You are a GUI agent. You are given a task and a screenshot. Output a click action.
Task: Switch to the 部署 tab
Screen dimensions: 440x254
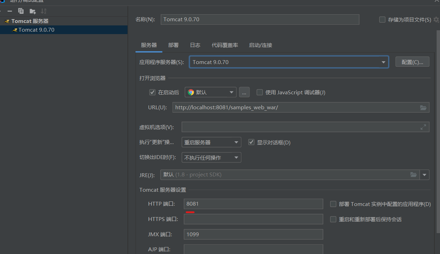173,45
